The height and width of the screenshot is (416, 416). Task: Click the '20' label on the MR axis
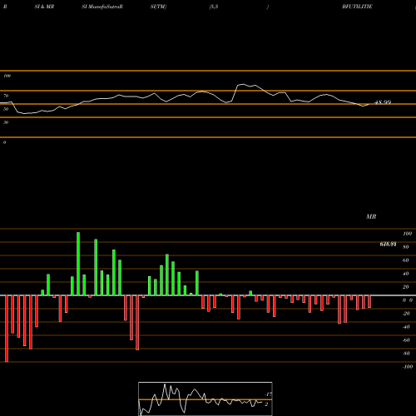[405, 287]
